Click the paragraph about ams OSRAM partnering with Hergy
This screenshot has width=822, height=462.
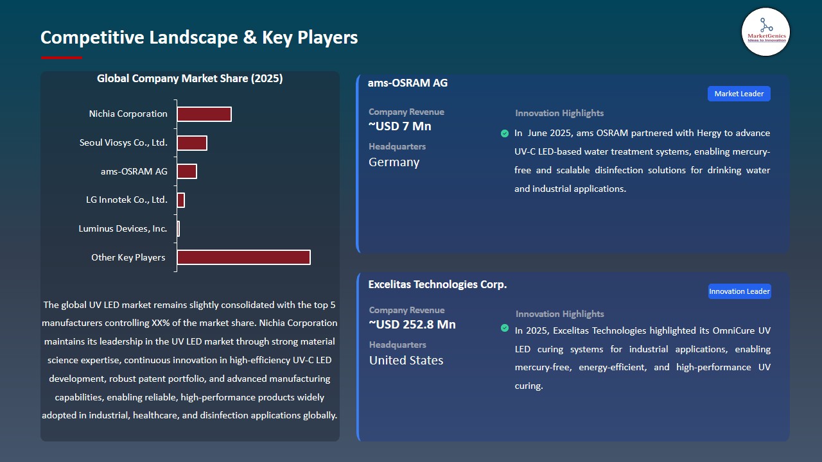click(x=642, y=161)
